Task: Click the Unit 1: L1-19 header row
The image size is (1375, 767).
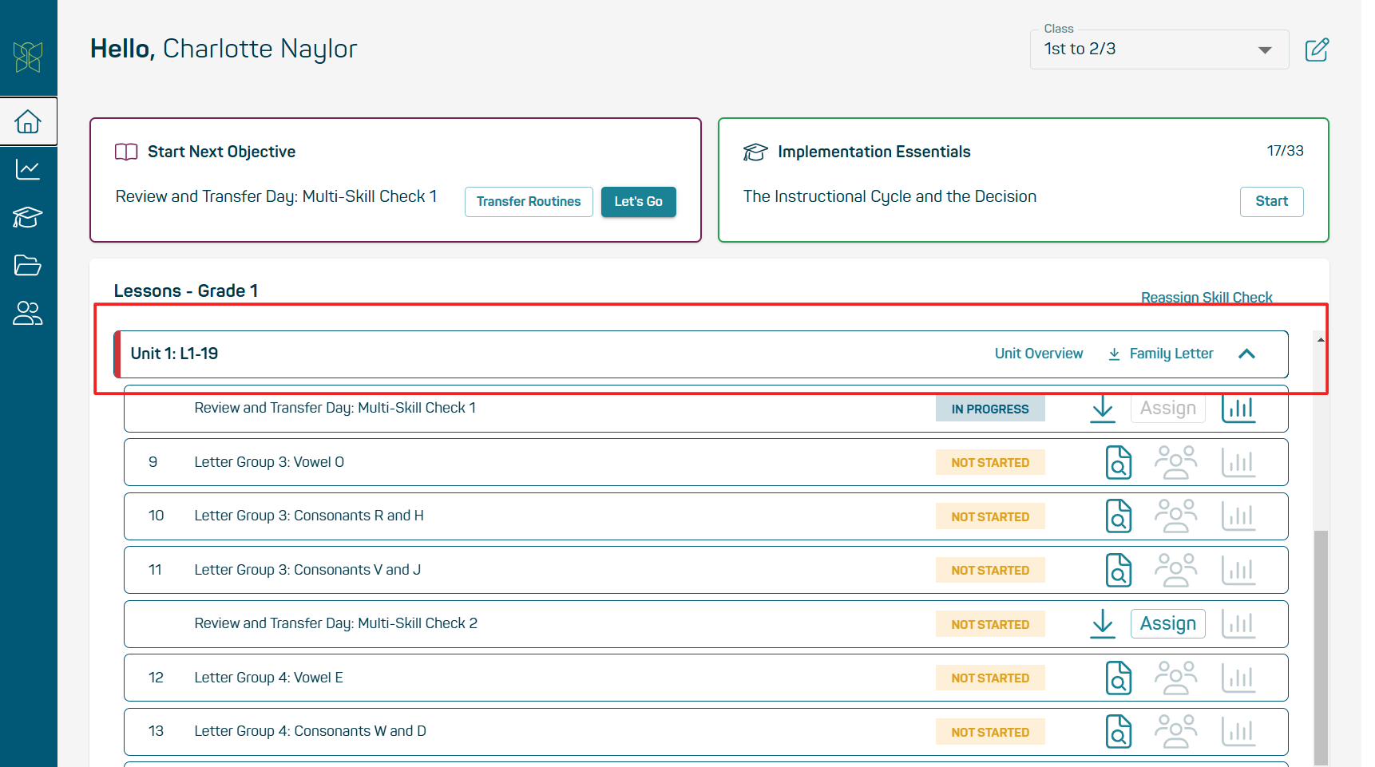Action: pyautogui.click(x=559, y=354)
